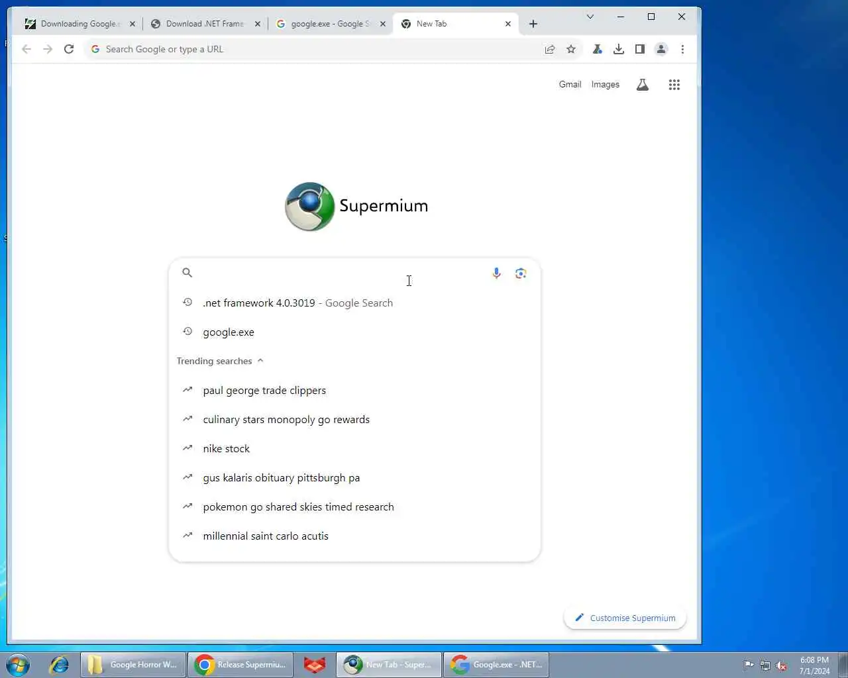Show the side panel
This screenshot has height=678, width=848.
pos(640,49)
